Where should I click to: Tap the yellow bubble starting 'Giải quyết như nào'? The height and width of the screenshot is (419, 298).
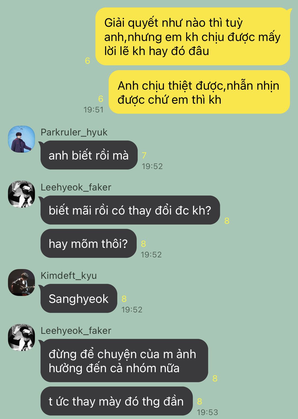tap(193, 37)
